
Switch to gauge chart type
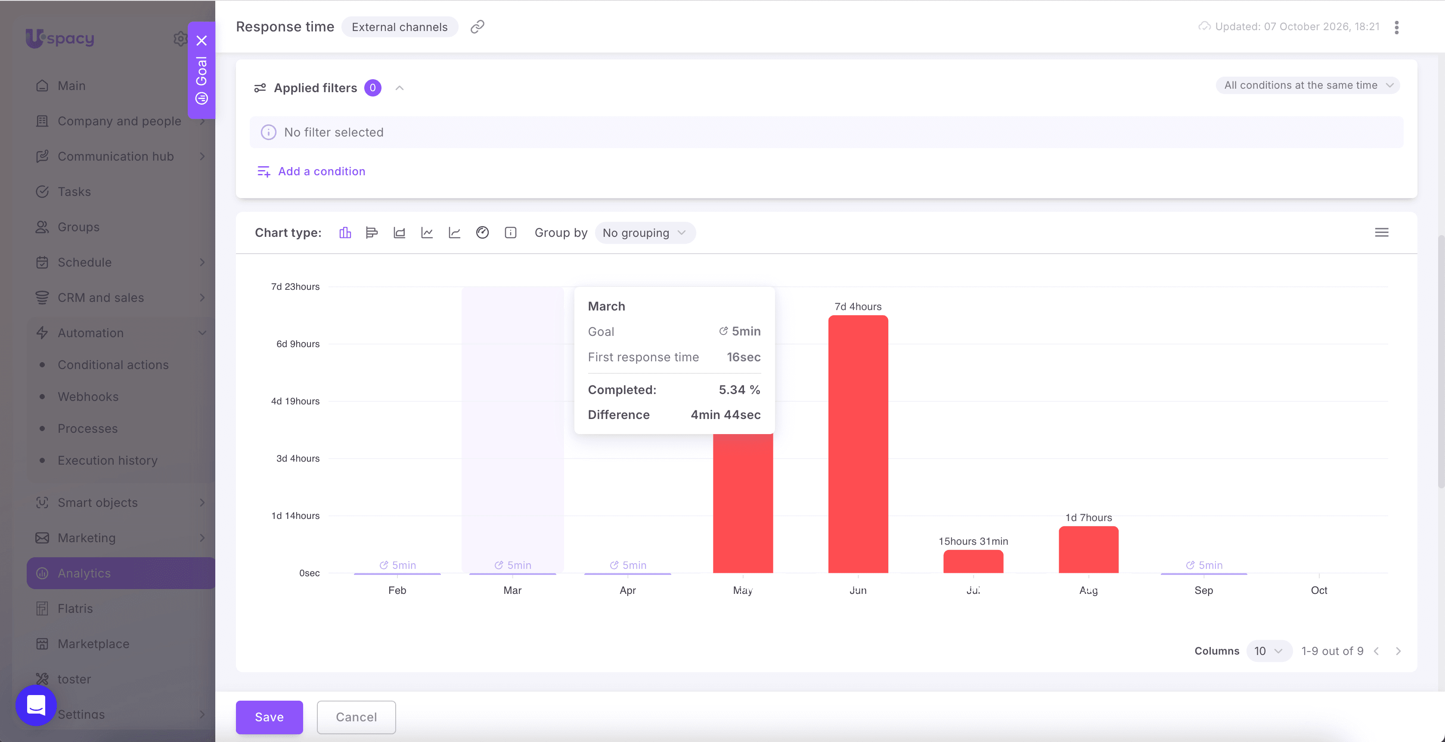[x=482, y=233]
